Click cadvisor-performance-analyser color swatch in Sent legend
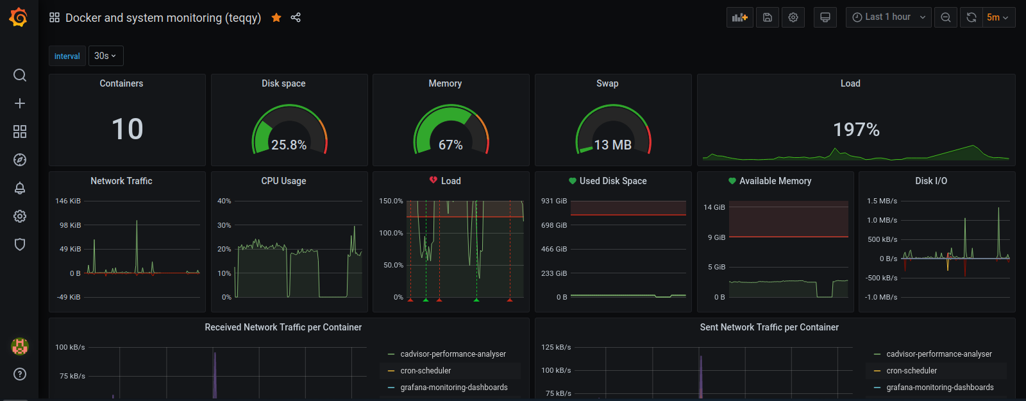 point(877,354)
